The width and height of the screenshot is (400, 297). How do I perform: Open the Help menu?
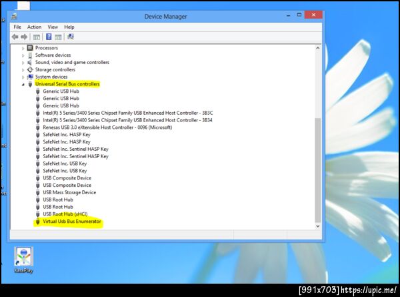point(69,27)
